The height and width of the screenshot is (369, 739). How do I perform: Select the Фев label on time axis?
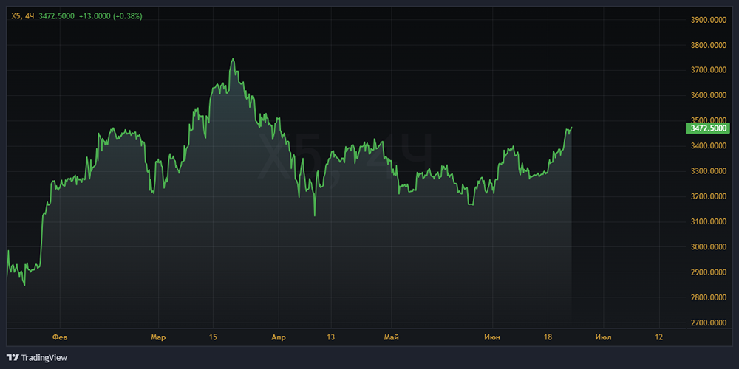pyautogui.click(x=60, y=337)
